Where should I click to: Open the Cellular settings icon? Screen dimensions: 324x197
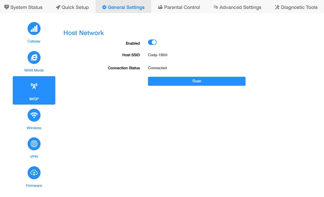(34, 28)
